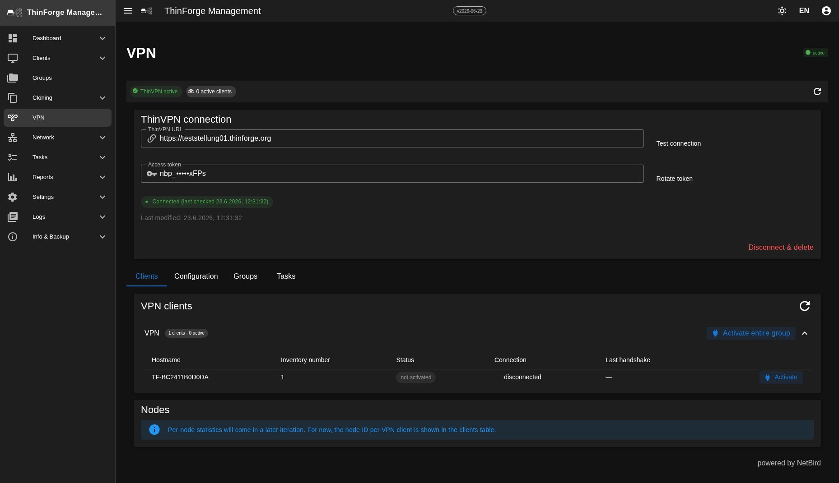This screenshot has width=839, height=483.
Task: Click into the ThinVPN URL field
Action: pos(392,138)
